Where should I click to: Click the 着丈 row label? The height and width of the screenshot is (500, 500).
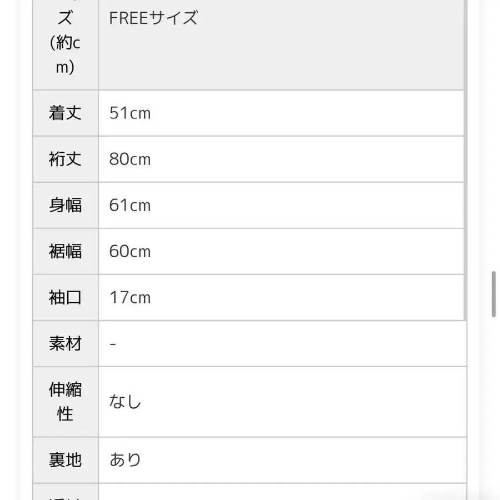coord(66,113)
